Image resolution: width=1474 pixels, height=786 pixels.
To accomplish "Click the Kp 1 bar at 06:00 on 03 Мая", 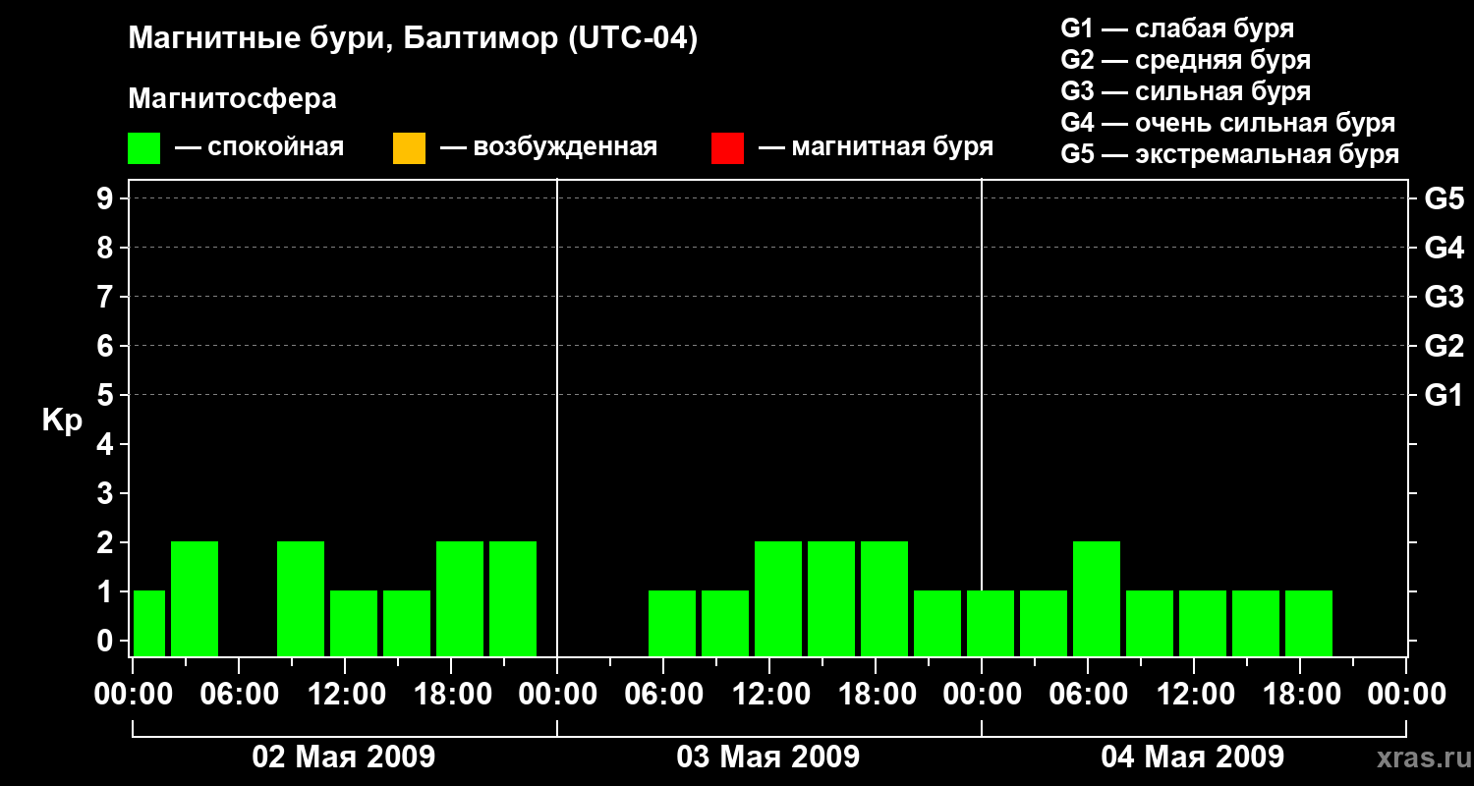I will tap(672, 623).
